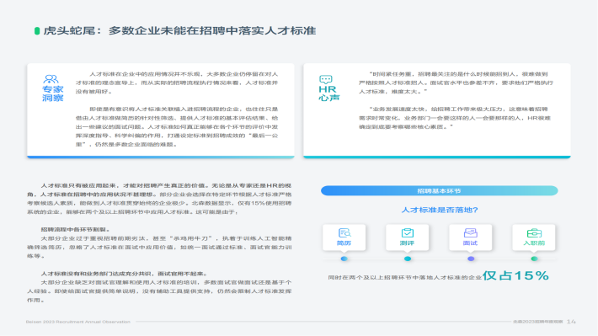598x336 pixels.
Task: Select the 测评 card label
Action: (408, 243)
